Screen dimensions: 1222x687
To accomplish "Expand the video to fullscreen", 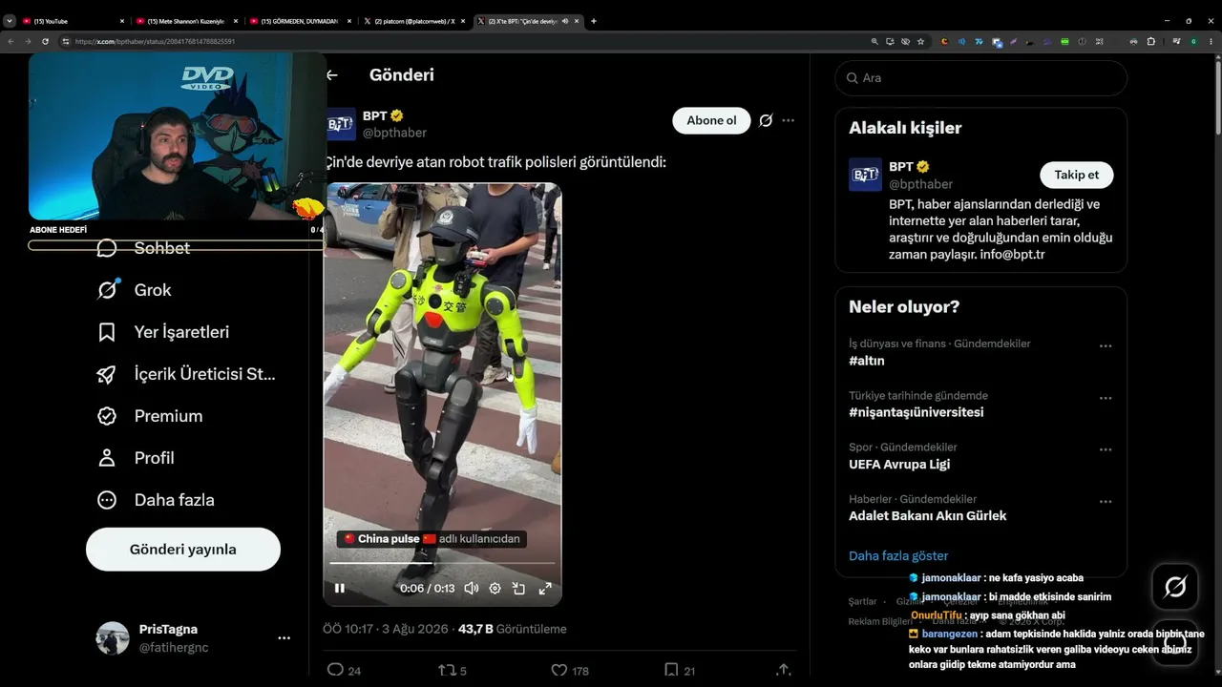I will (x=545, y=589).
